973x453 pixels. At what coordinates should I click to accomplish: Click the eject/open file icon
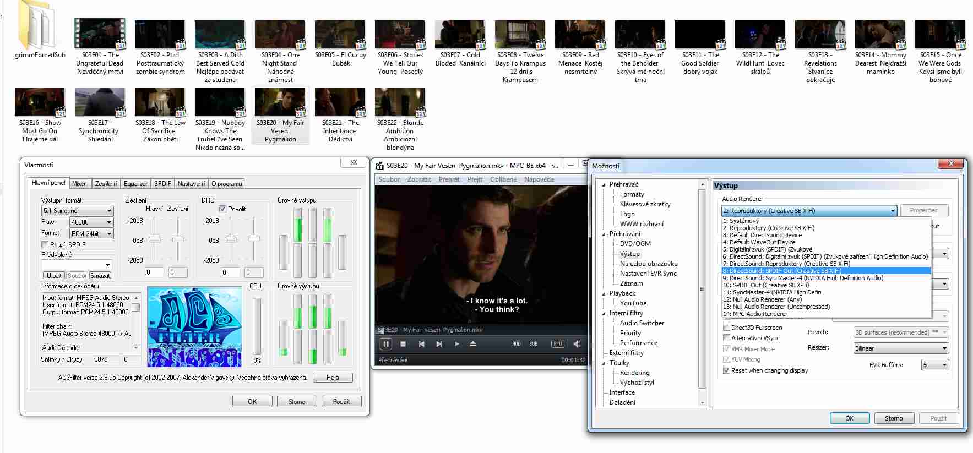pos(473,344)
